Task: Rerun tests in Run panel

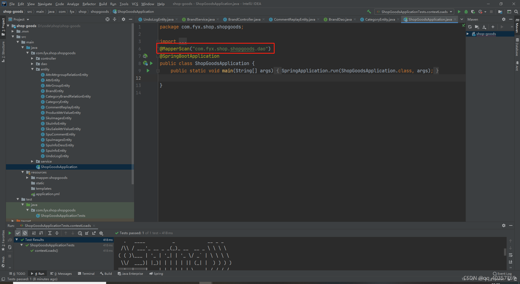Action: tap(10, 233)
